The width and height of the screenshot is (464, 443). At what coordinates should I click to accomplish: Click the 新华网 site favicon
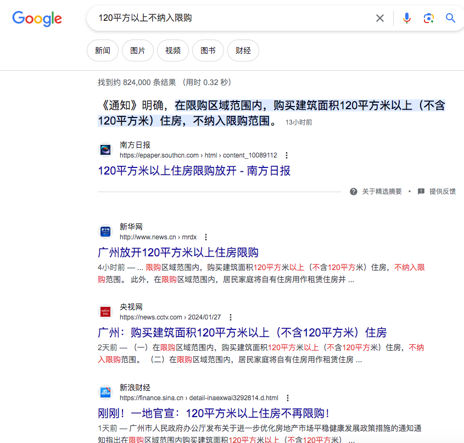click(105, 232)
